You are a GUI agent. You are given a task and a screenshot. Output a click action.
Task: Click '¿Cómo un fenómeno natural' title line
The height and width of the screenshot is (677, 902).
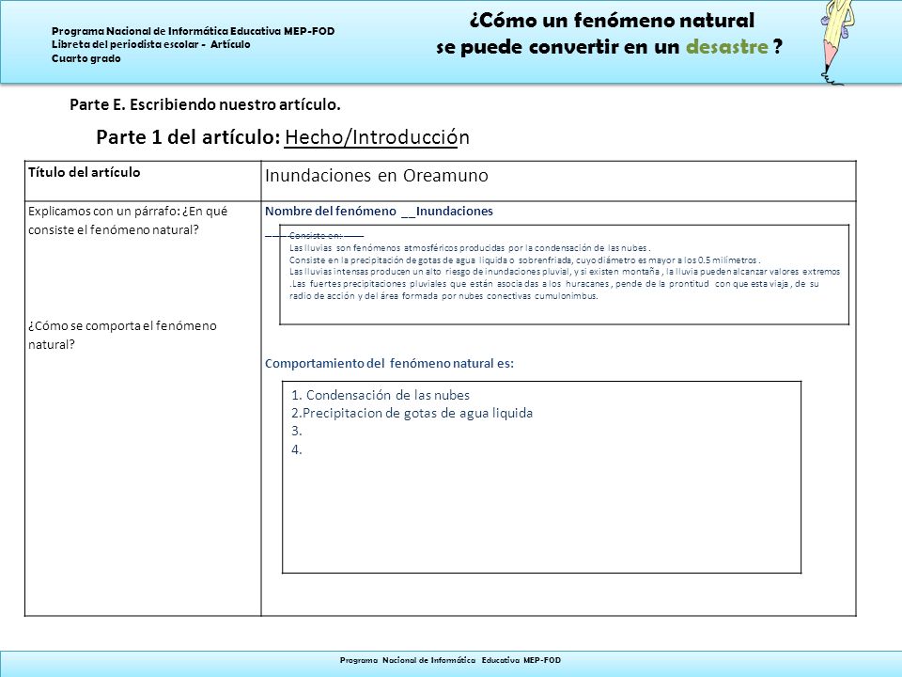click(x=612, y=21)
